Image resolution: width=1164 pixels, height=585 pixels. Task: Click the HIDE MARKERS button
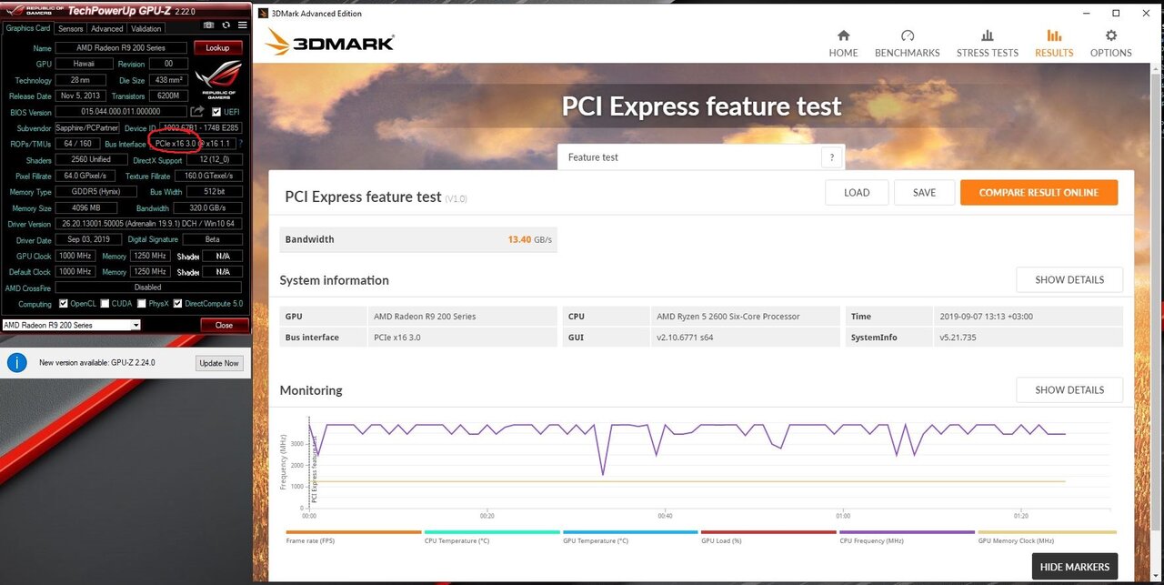[1075, 567]
